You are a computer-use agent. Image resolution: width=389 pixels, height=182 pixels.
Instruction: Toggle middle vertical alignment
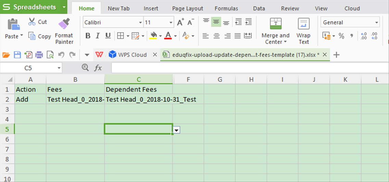pos(216,22)
